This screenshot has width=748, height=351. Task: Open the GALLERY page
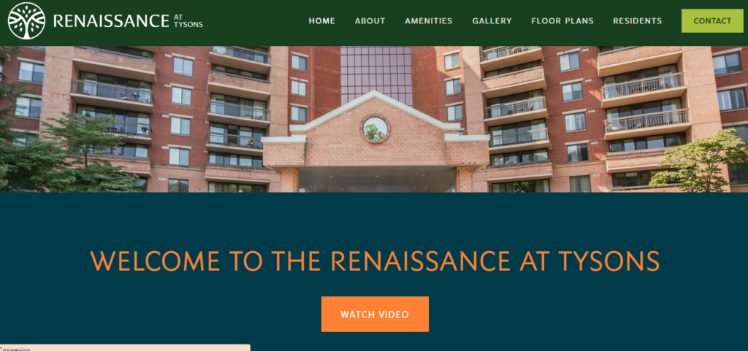click(492, 21)
